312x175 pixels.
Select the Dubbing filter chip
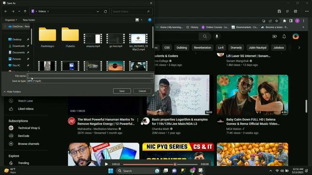[x=182, y=48]
